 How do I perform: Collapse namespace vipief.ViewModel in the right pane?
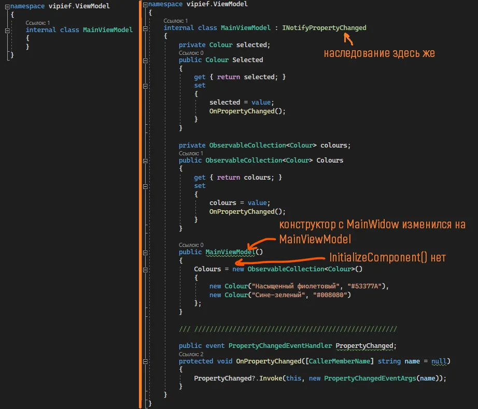(145, 5)
